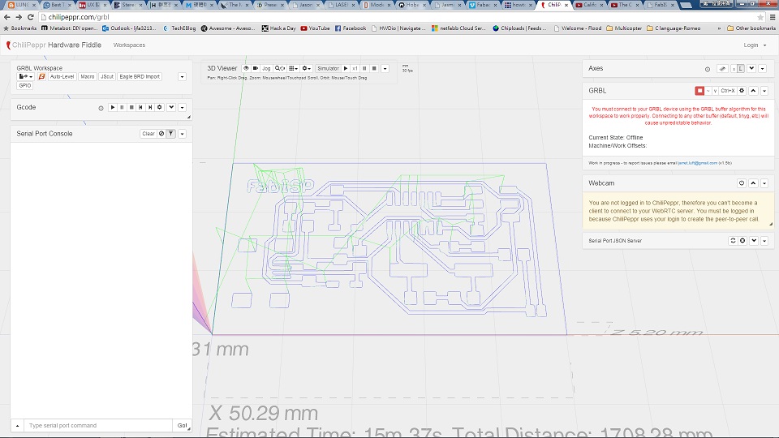Image resolution: width=779 pixels, height=438 pixels.
Task: Click the orange Zipwhip icon in GRBL Workspace
Action: [41, 76]
